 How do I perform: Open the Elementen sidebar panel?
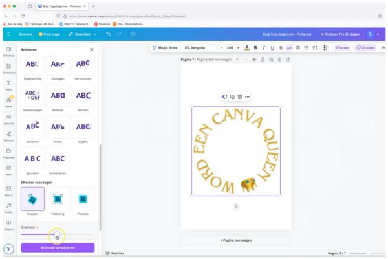point(8,68)
